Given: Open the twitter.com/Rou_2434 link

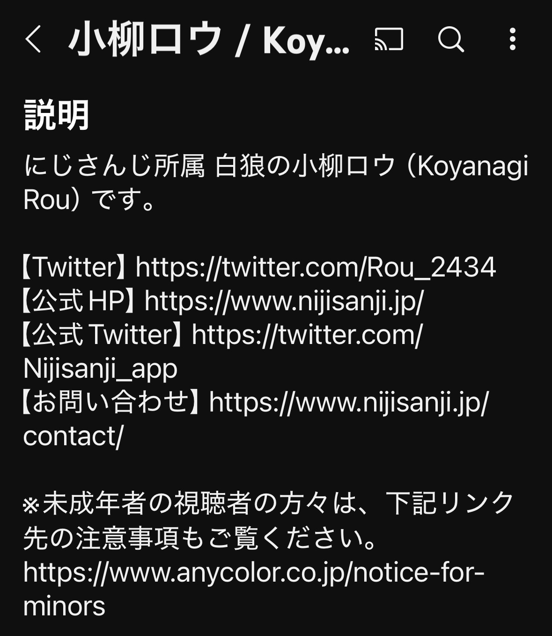Looking at the screenshot, I should tap(316, 267).
